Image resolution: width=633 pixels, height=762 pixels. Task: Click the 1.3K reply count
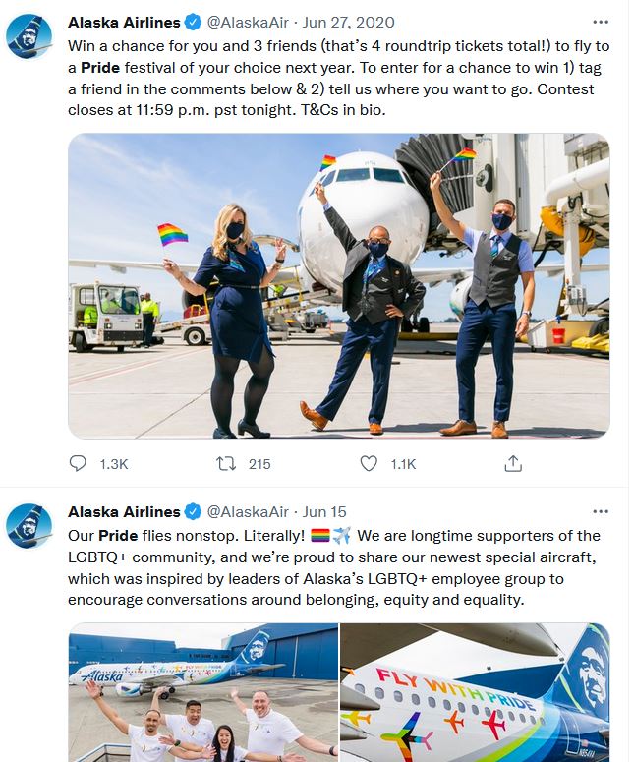coord(114,463)
